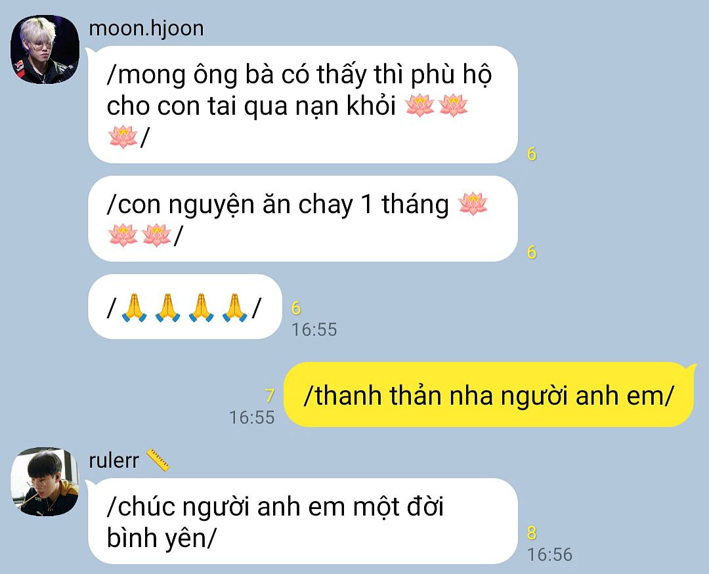Click the lotus emoji right after 'khỏi'
This screenshot has height=574, width=709.
pyautogui.click(x=419, y=106)
